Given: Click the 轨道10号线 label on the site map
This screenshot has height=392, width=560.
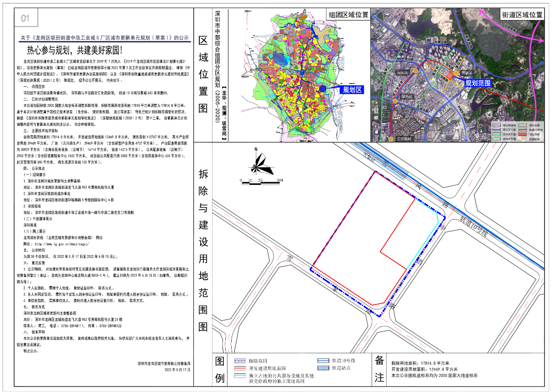Looking at the screenshot, I should click(x=475, y=227).
